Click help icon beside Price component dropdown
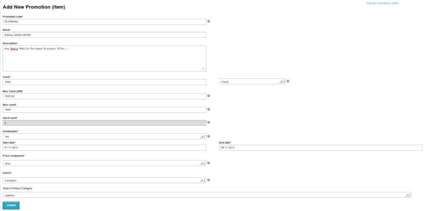 pos(209,163)
